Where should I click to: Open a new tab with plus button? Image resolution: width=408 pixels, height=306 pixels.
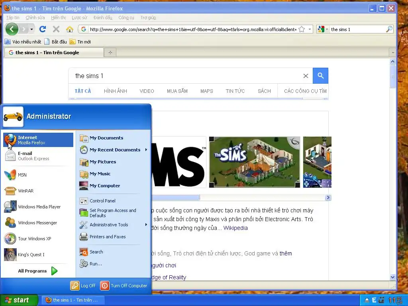coord(110,53)
